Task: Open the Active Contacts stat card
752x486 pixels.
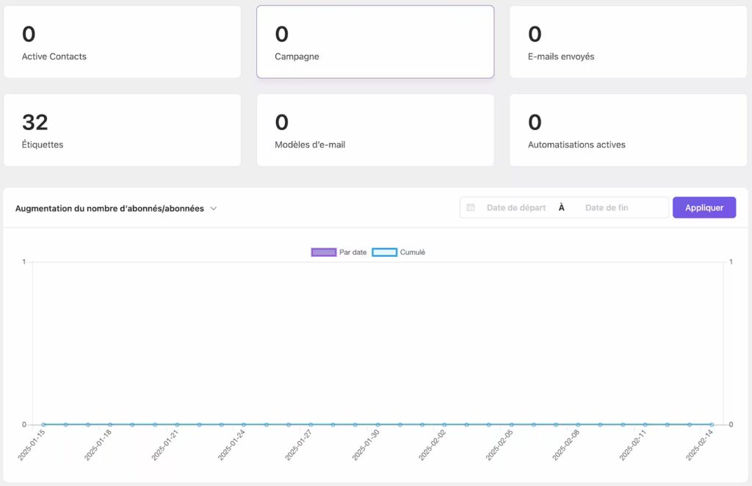Action: [x=123, y=42]
